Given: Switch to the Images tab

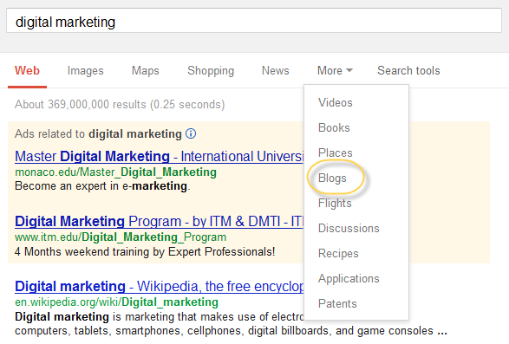Looking at the screenshot, I should point(85,70).
